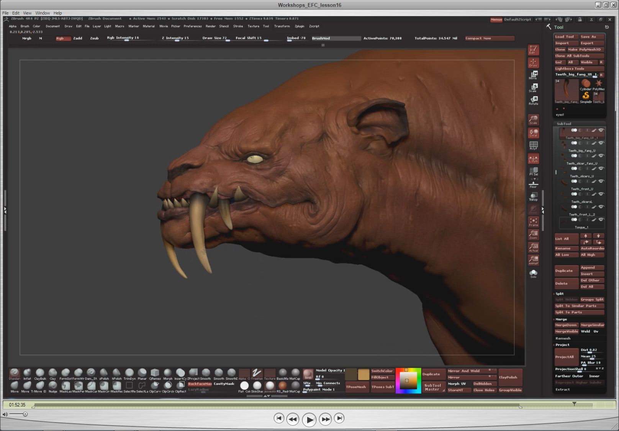Toggle BackfaceMask option
Image resolution: width=619 pixels, height=431 pixels.
200,383
